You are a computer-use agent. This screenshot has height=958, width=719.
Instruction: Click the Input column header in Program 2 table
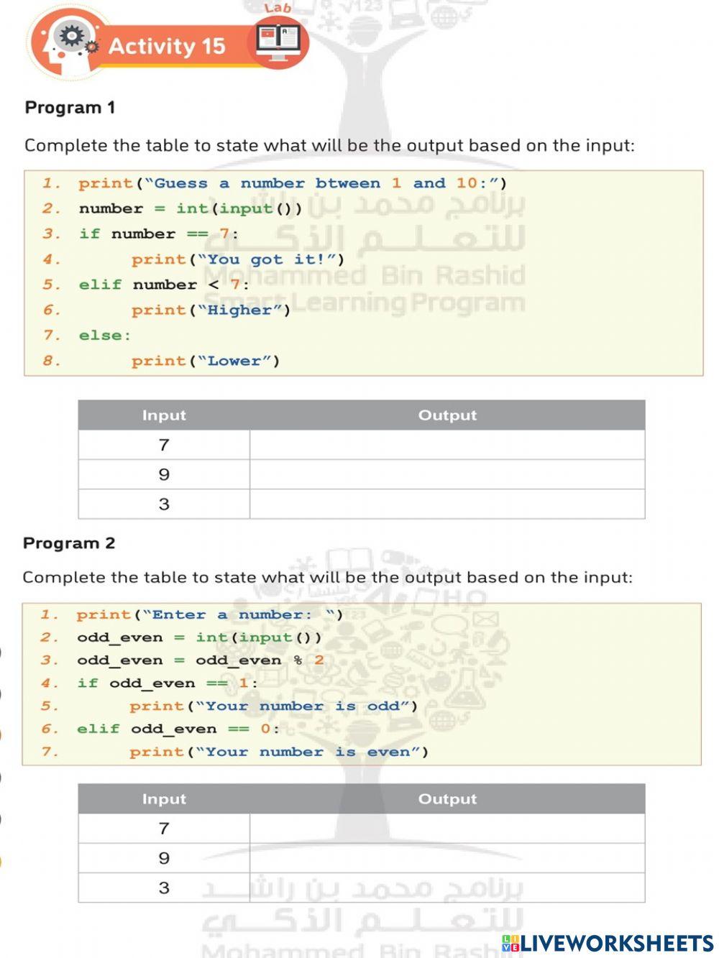click(164, 799)
